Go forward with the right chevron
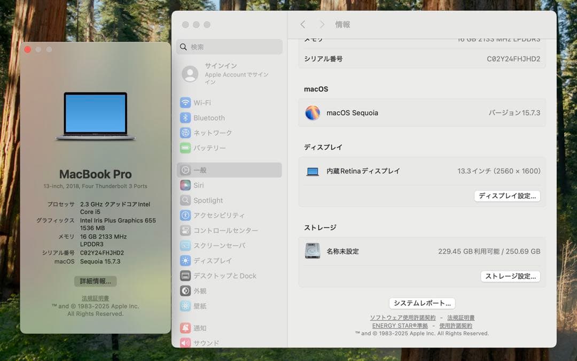 point(322,24)
